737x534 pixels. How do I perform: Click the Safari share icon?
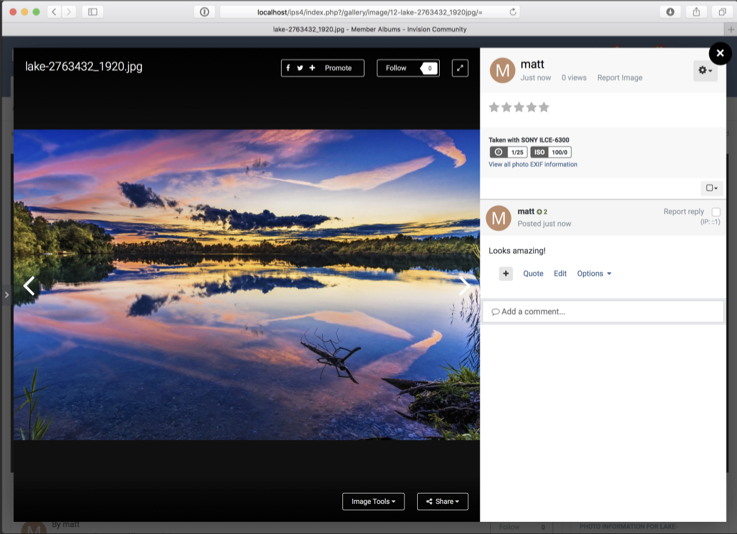click(x=696, y=12)
